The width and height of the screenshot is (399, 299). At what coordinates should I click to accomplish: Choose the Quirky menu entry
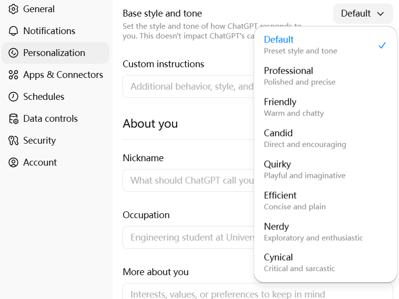pos(325,169)
